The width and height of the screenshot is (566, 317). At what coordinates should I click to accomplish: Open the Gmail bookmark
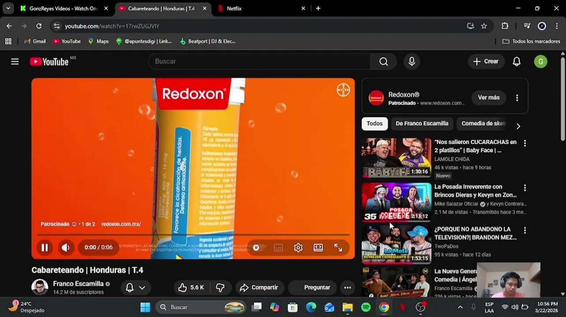tap(35, 41)
